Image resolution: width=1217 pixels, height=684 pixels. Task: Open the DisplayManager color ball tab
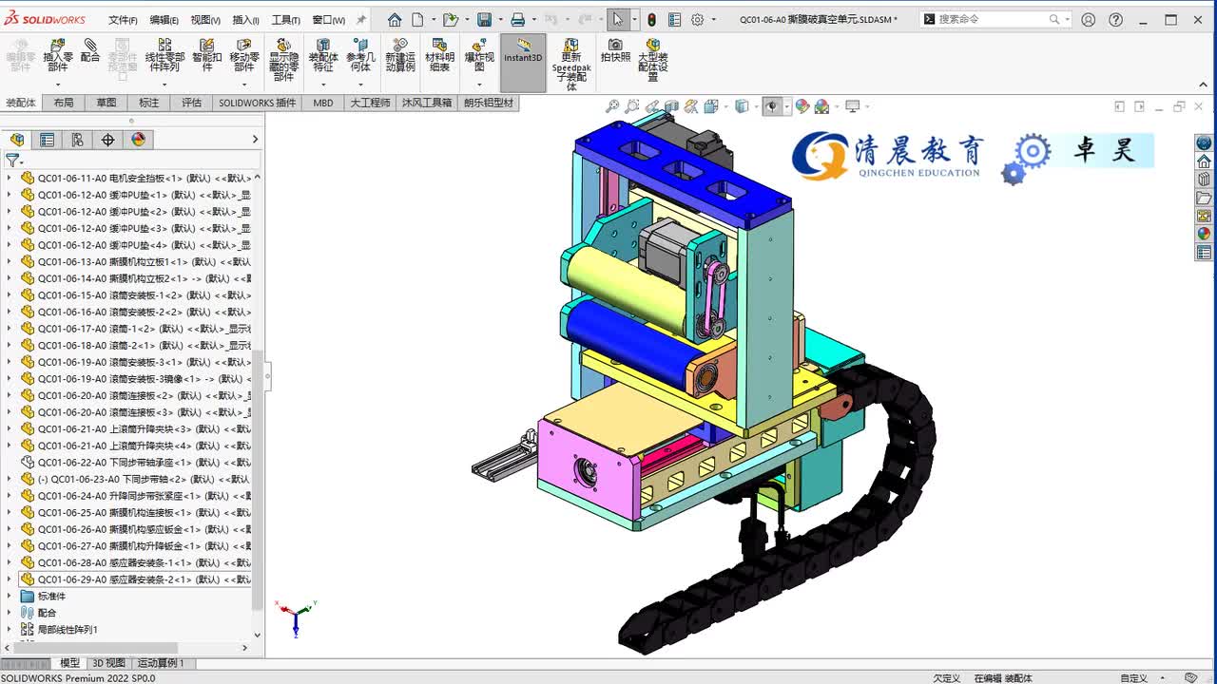point(138,140)
